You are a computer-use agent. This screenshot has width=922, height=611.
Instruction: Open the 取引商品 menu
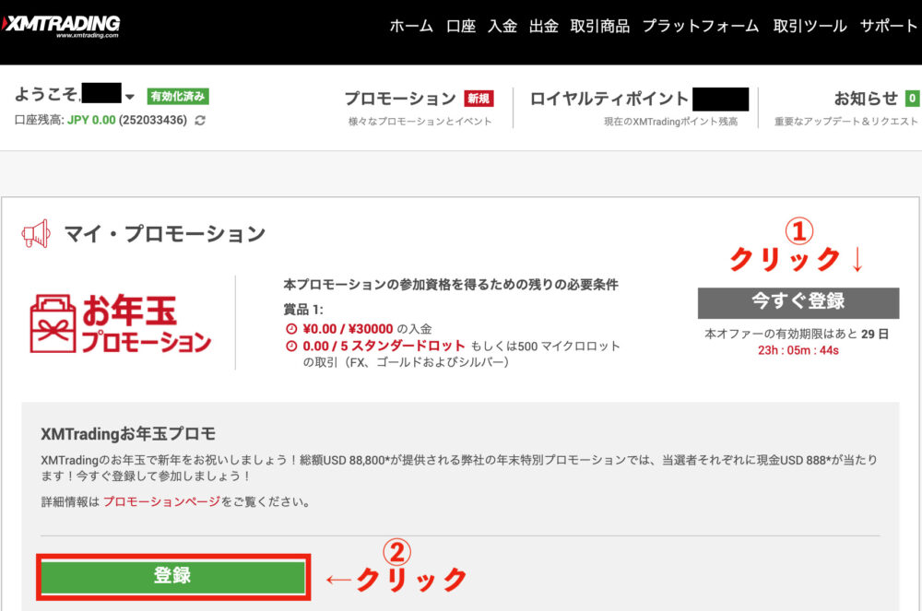pos(599,26)
